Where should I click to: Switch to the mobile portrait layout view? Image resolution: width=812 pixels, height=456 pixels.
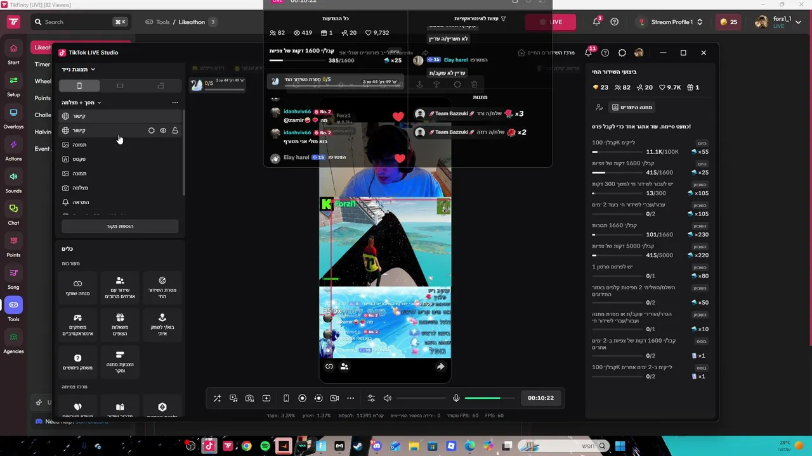coord(79,85)
